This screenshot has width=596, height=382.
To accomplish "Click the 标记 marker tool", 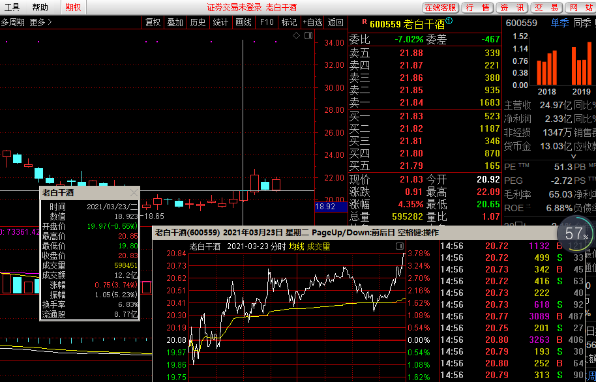I will pyautogui.click(x=289, y=22).
